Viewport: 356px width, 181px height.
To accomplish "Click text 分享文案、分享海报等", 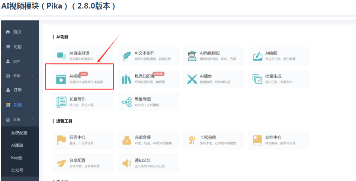I will coord(84,166).
